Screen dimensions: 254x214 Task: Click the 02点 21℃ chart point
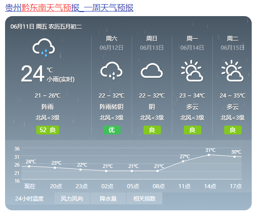click(x=106, y=171)
